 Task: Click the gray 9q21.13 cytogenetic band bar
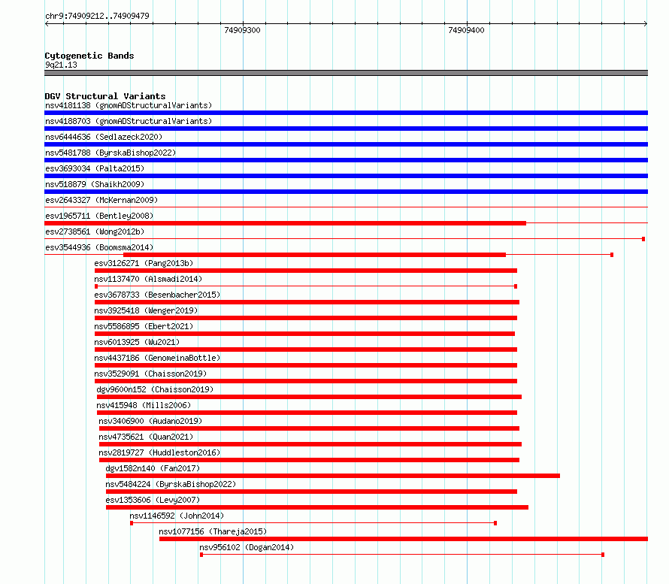point(346,73)
